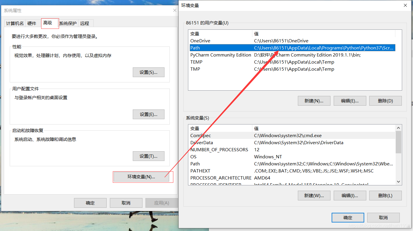Image resolution: width=413 pixels, height=231 pixels.
Task: Click 编辑(I)... for system variables
Action: (350, 195)
